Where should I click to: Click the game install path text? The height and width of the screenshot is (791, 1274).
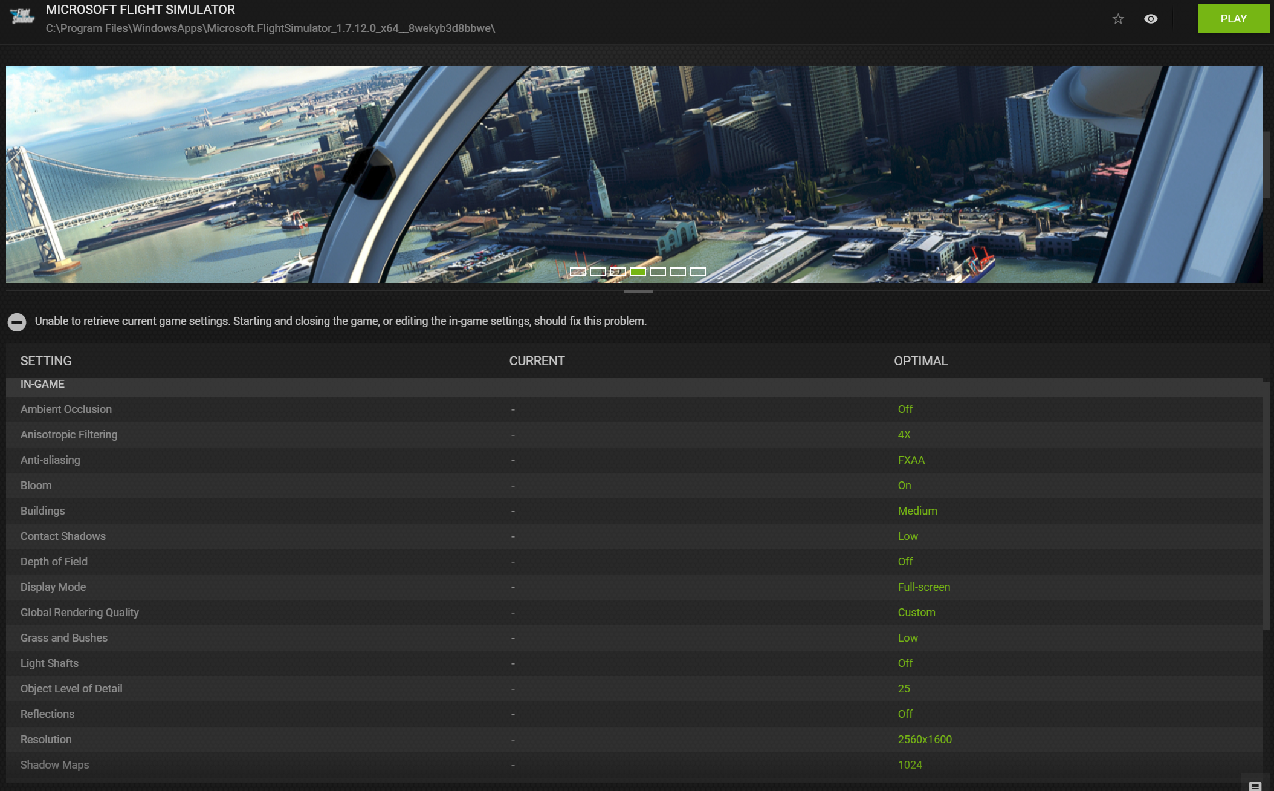pyautogui.click(x=270, y=28)
